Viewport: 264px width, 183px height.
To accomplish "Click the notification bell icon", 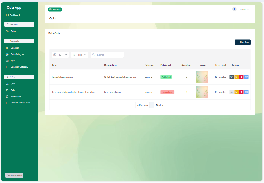I will [235, 9].
